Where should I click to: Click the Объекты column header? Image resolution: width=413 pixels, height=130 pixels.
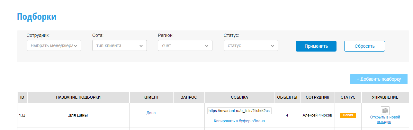pos(287,97)
